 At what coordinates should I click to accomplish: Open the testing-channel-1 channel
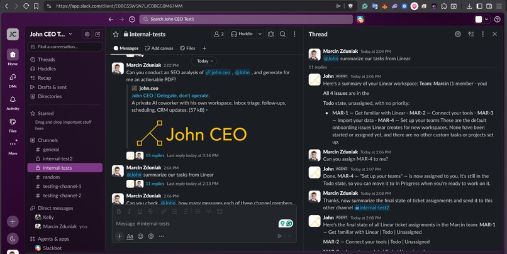pyautogui.click(x=65, y=187)
